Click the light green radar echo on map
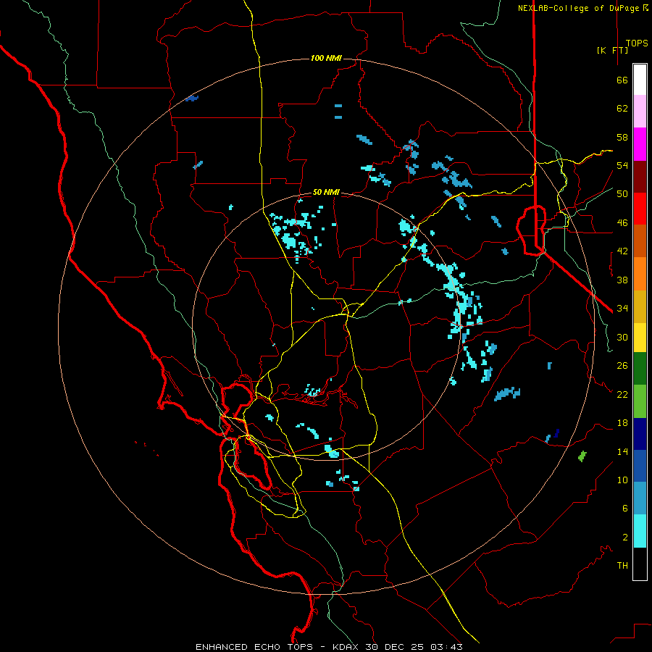Image resolution: width=652 pixels, height=652 pixels. (x=582, y=456)
